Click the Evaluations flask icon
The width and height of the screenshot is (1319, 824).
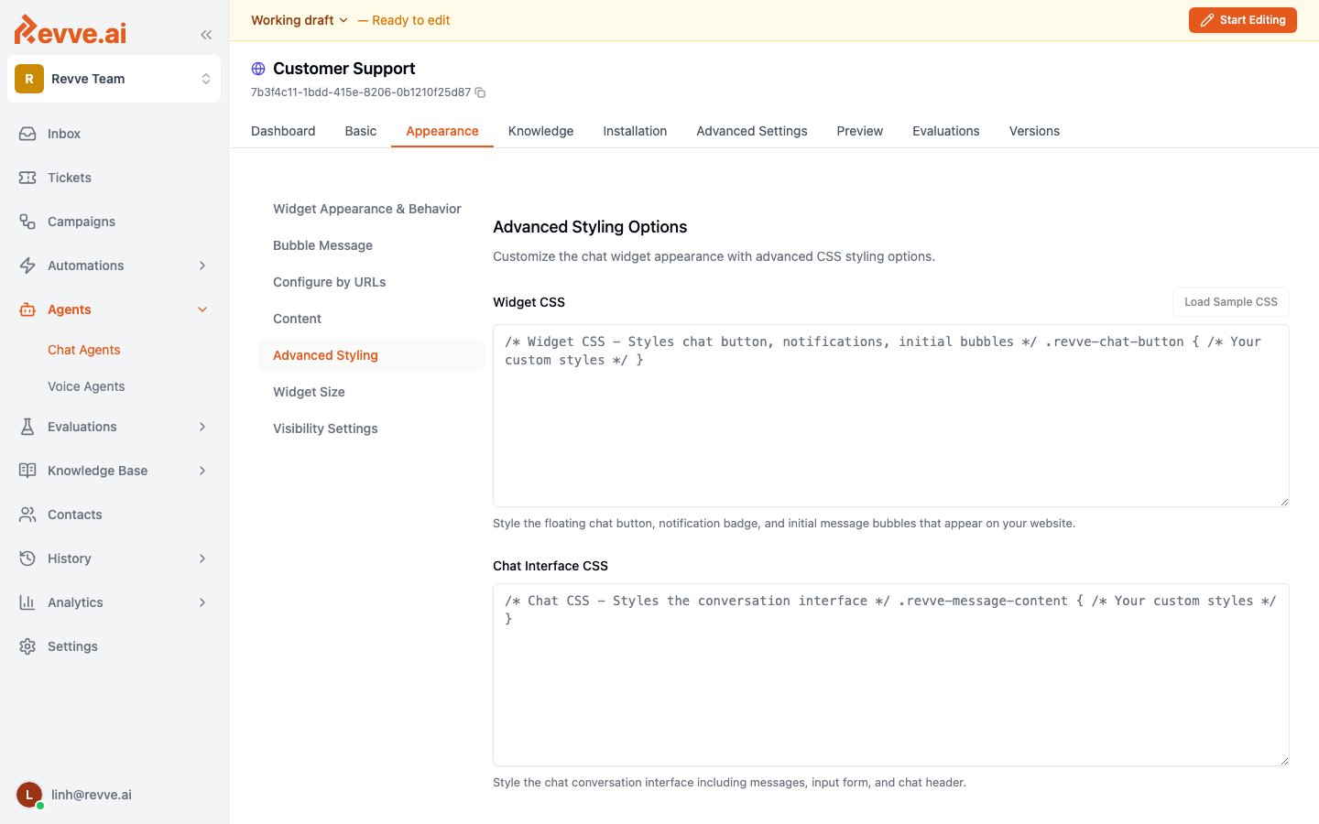(x=27, y=427)
